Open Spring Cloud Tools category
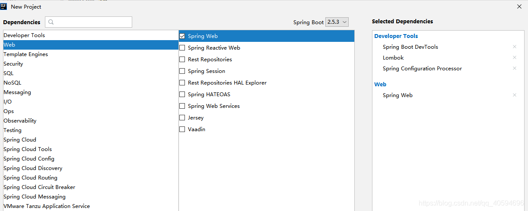The height and width of the screenshot is (211, 528). tap(91, 149)
